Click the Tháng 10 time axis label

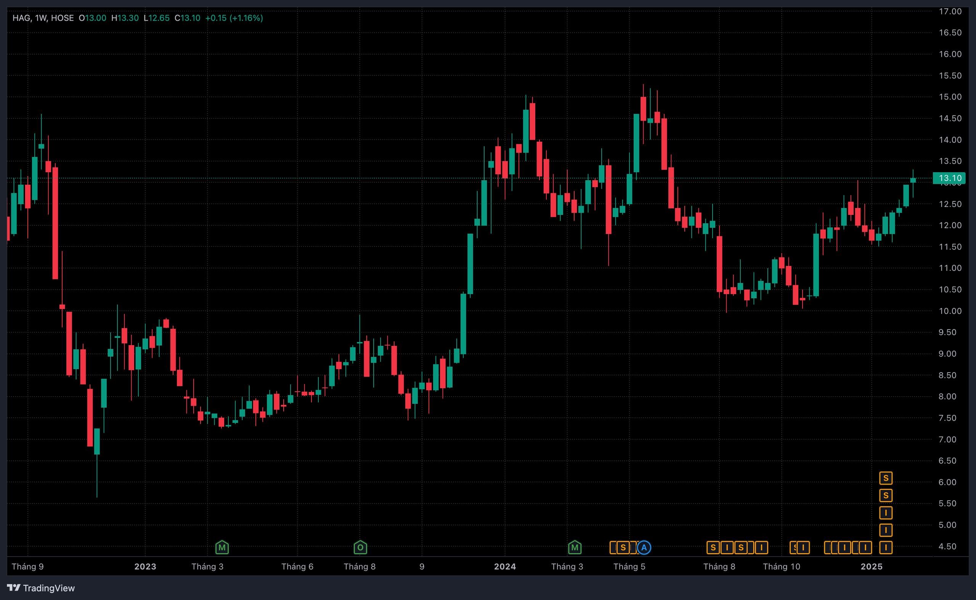click(782, 567)
